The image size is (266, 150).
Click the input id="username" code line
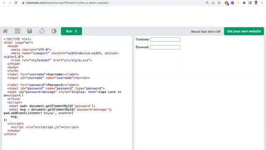pos(49,78)
